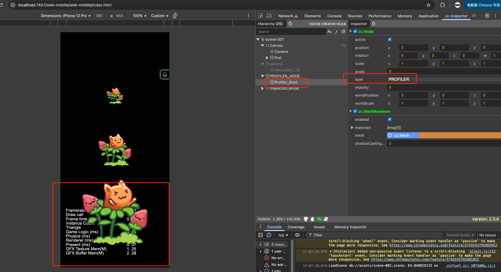Clear the console with the clear icon

[x=269, y=235]
